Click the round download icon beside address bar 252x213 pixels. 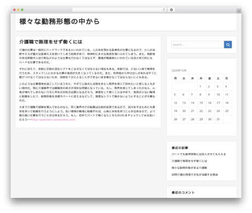click(171, 10)
